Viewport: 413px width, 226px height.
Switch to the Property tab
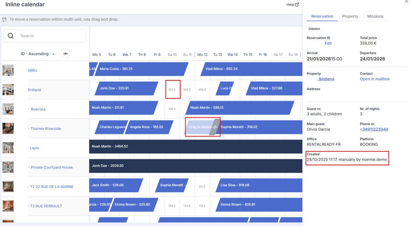coord(350,16)
